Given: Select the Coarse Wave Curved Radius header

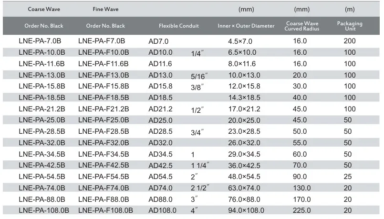Looking at the screenshot, I should [301, 26].
